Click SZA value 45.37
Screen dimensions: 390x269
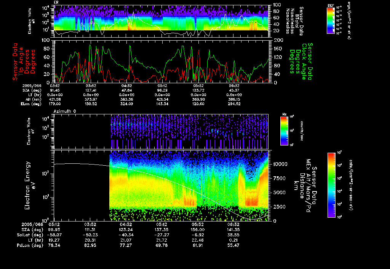(234, 90)
